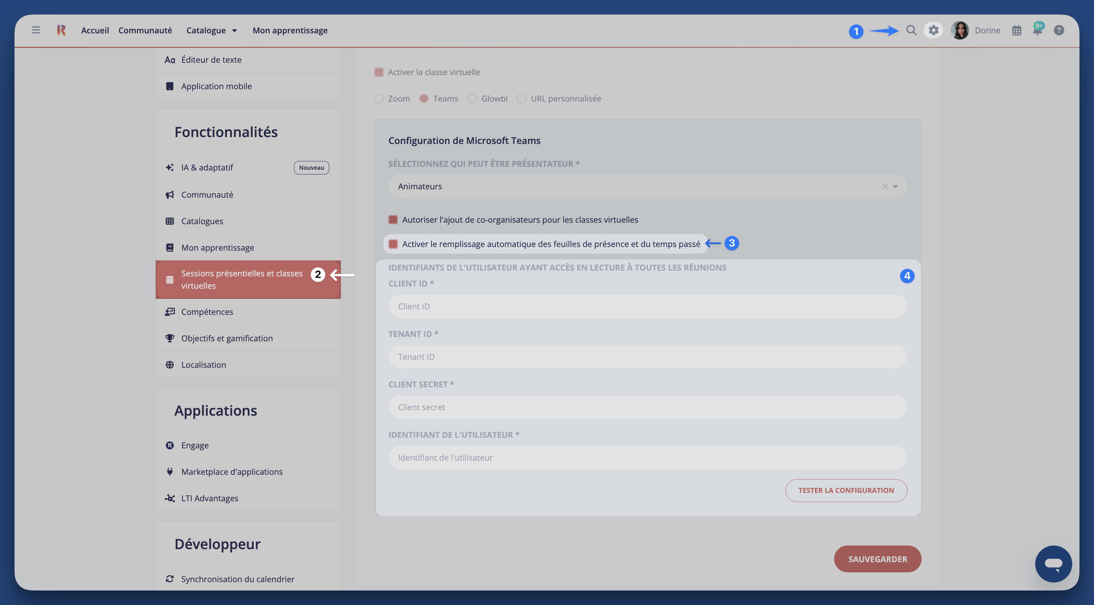Image resolution: width=1094 pixels, height=605 pixels.
Task: Select the URL personnalisée radio option
Action: click(x=522, y=98)
